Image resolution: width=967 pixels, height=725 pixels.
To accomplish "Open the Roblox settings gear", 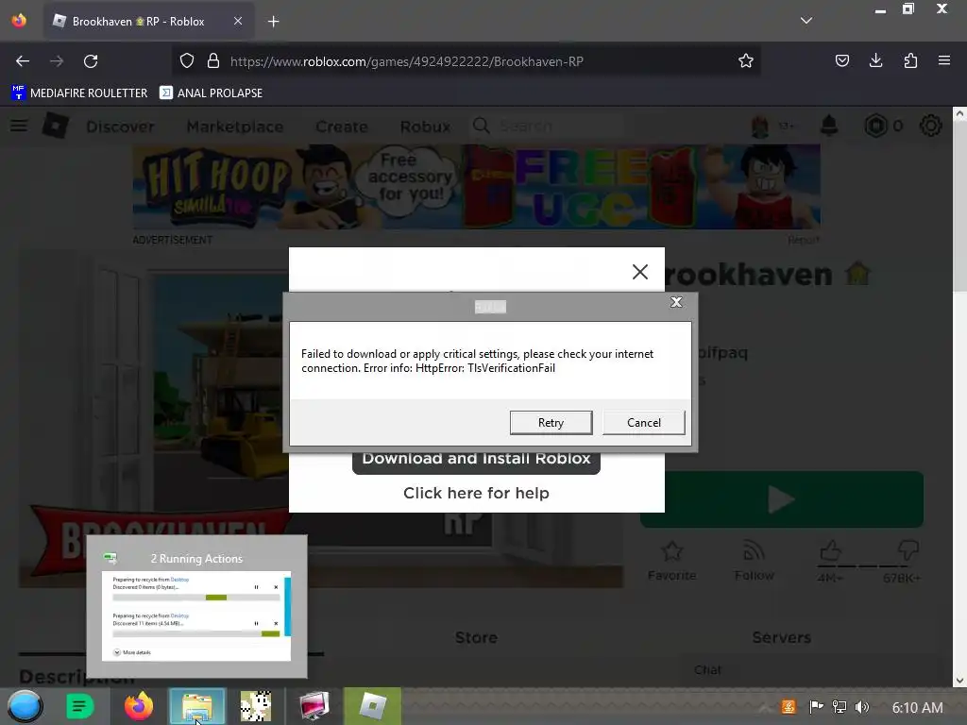I will tap(930, 126).
